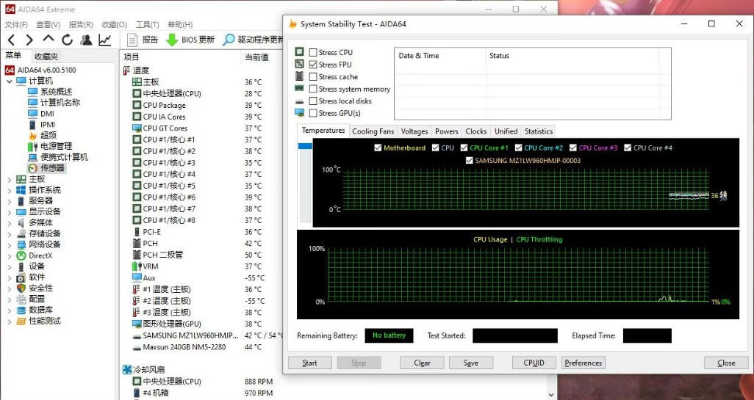
Task: Expand the 网络设备 tree node arrow
Action: click(x=10, y=244)
